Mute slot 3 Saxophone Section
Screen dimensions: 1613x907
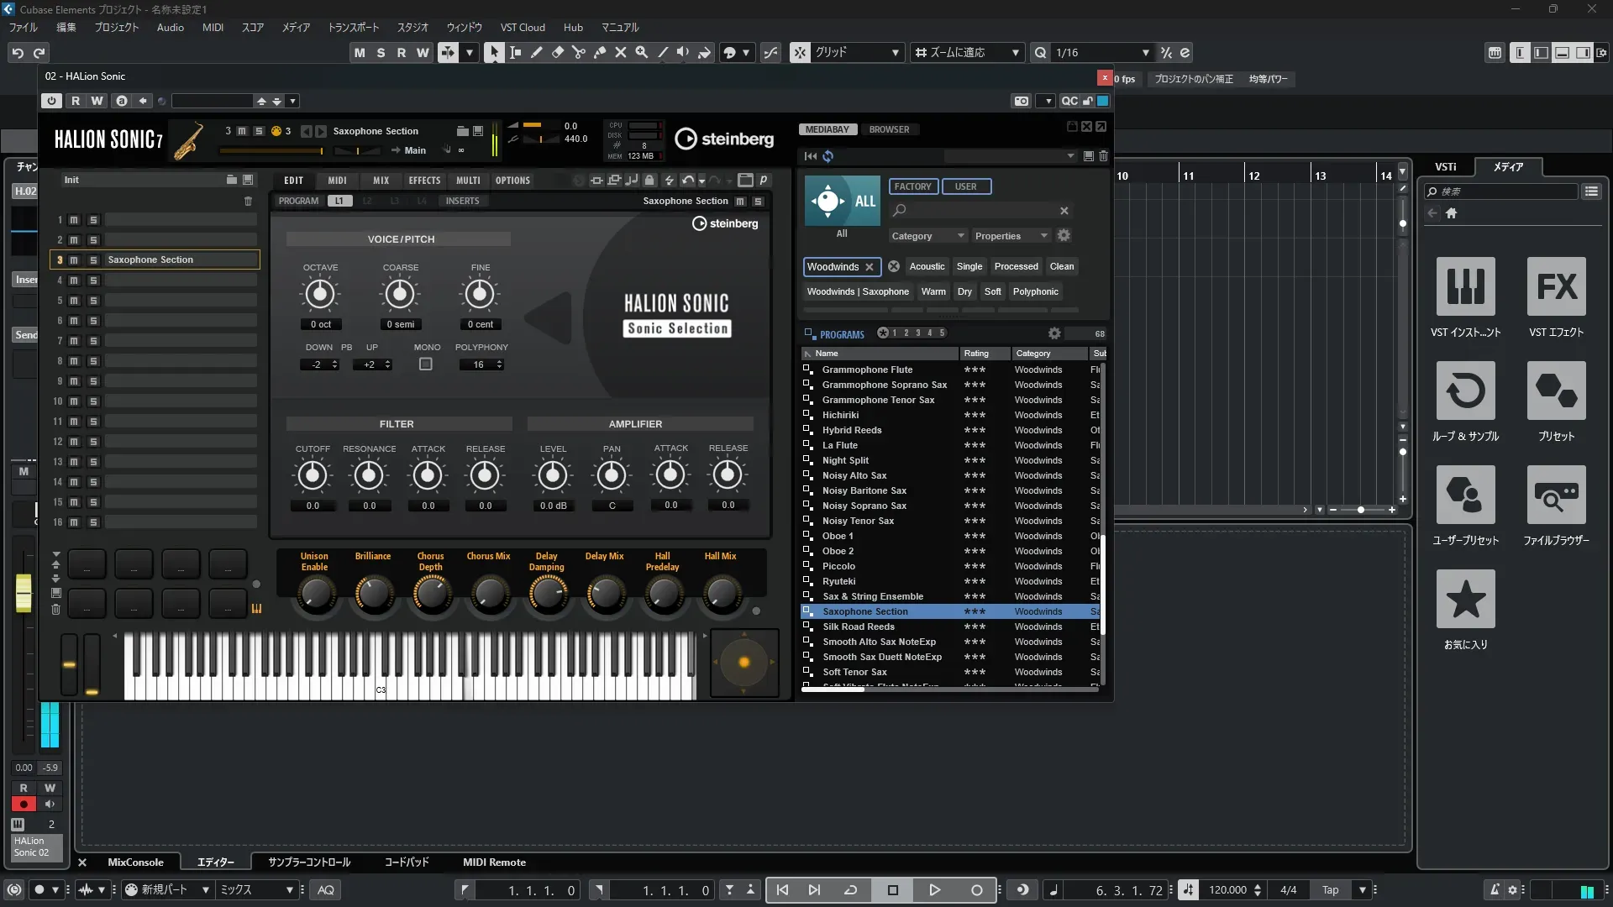[74, 260]
